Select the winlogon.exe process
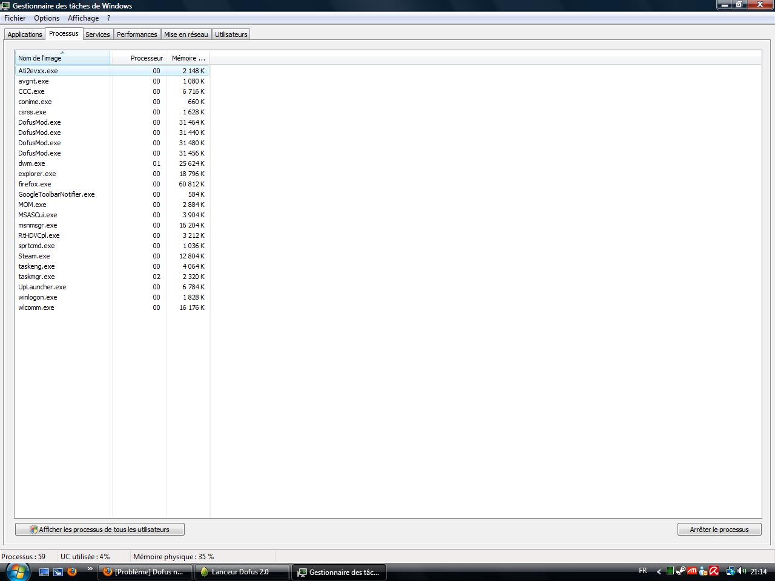Image resolution: width=775 pixels, height=581 pixels. click(x=112, y=297)
